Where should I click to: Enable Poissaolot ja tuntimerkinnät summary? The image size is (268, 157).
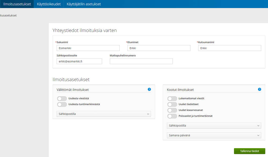coord(172,116)
